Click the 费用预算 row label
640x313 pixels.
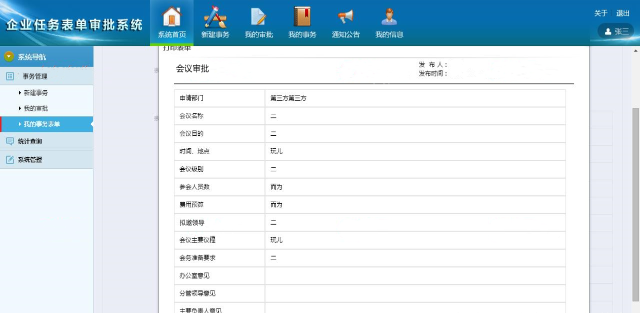[x=191, y=205]
